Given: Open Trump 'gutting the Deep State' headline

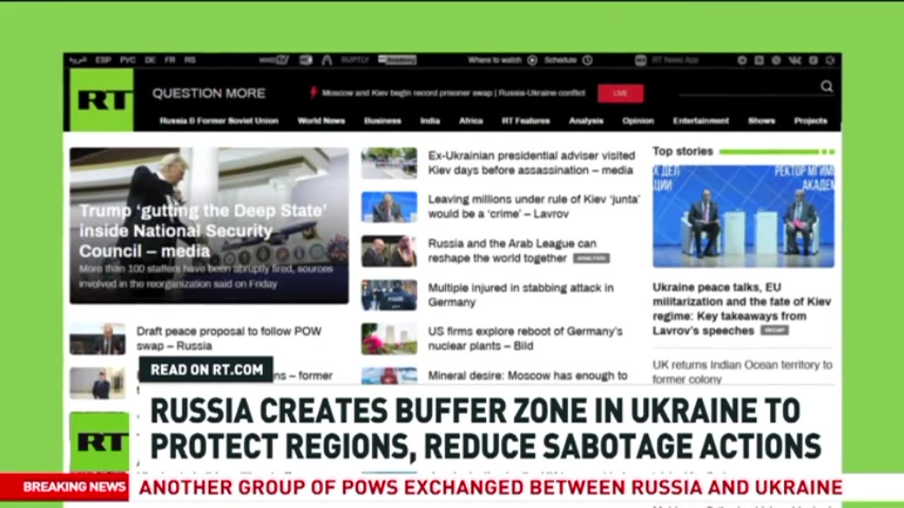Looking at the screenshot, I should (203, 231).
